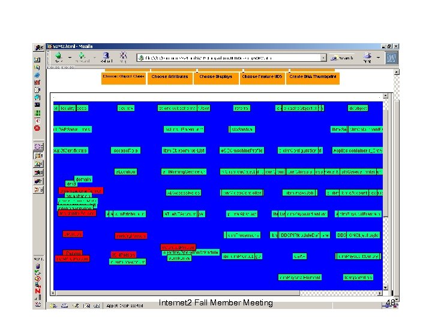The width and height of the screenshot is (432, 324).
Task: Click the red Person node
Action: click(73, 253)
